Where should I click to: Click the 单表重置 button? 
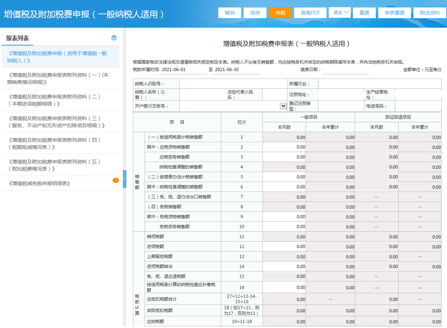point(394,13)
